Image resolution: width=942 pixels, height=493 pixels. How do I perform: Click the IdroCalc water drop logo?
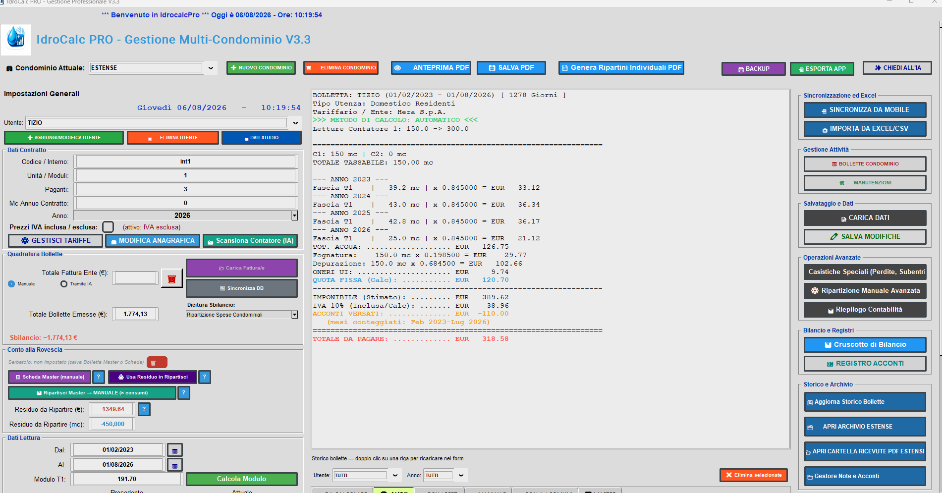pos(16,40)
